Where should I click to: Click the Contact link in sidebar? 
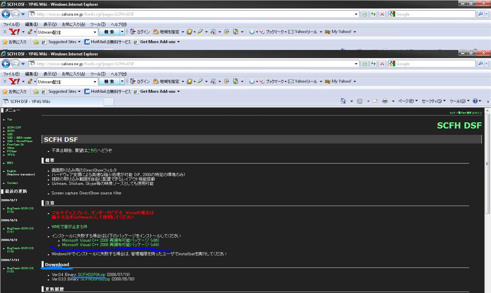12,183
